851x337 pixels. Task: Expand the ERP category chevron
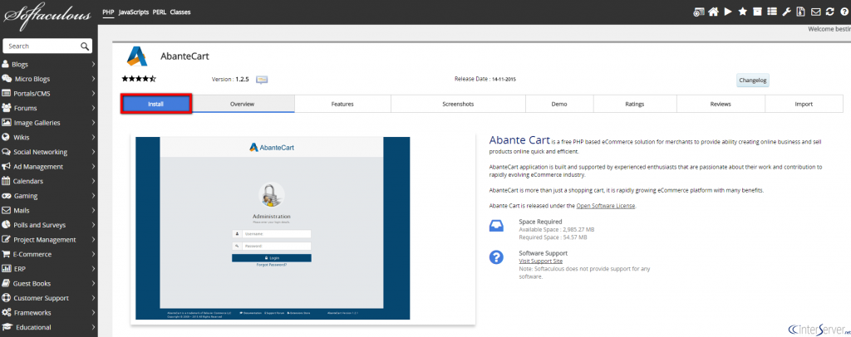[93, 269]
